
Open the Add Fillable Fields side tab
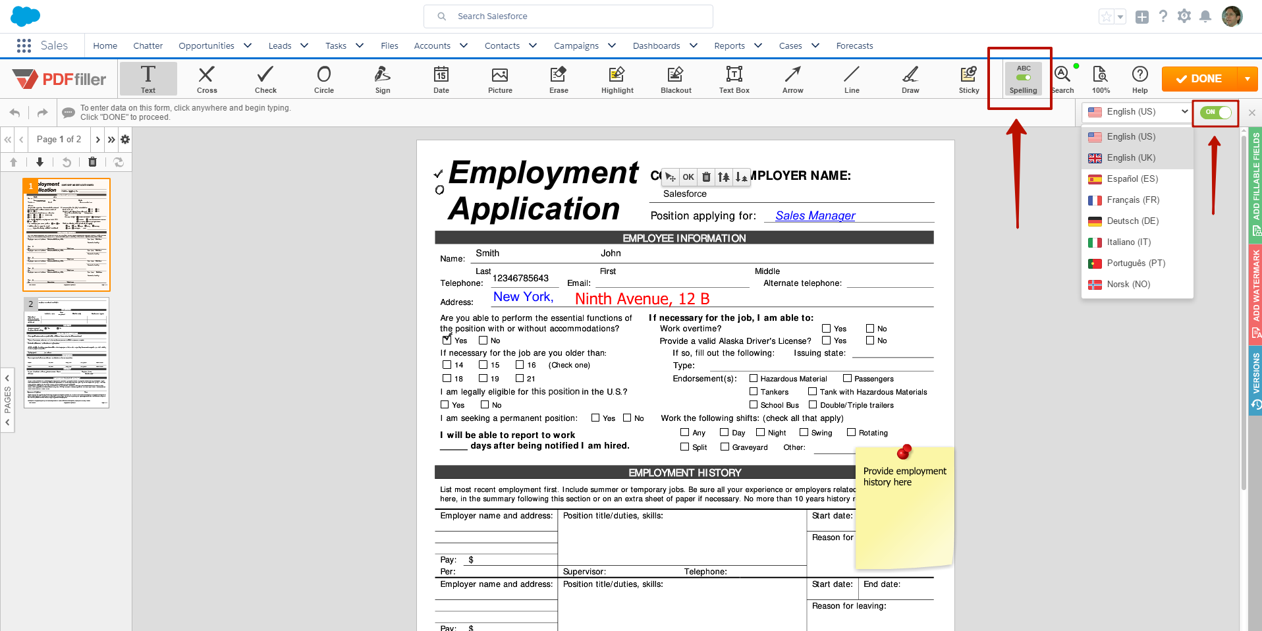coord(1255,184)
